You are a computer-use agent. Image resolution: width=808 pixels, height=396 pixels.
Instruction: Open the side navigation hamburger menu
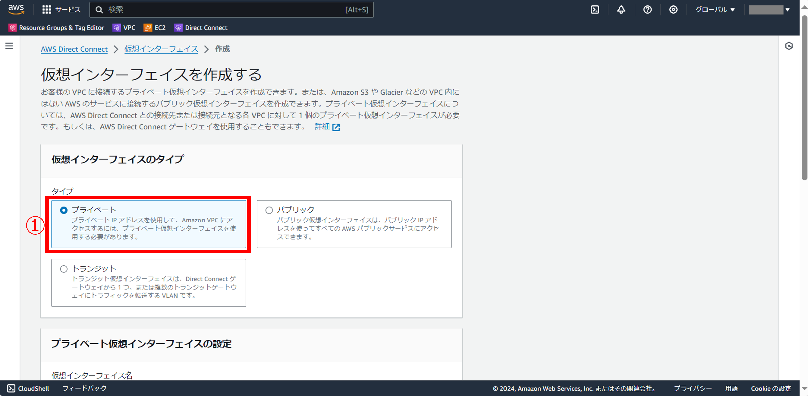click(9, 46)
